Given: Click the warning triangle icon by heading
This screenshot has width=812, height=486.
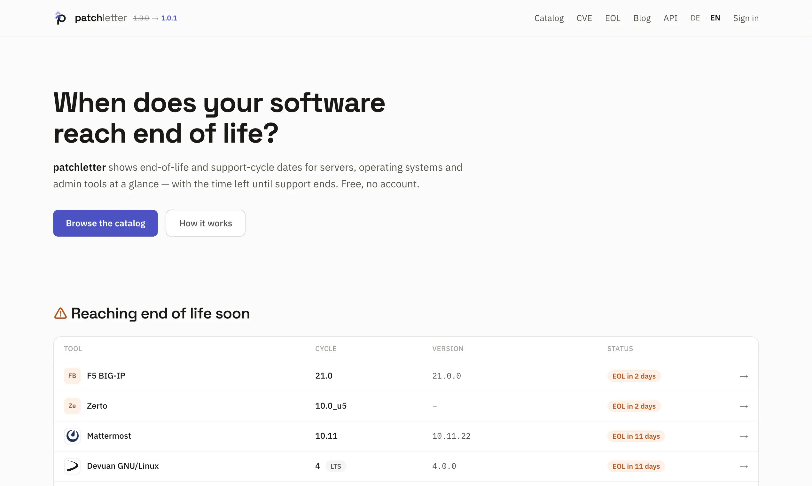Looking at the screenshot, I should tap(60, 313).
